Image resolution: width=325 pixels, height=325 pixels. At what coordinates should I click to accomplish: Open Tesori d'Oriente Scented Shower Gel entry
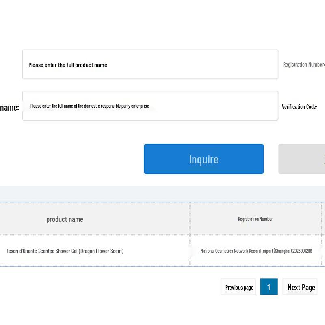(65, 251)
